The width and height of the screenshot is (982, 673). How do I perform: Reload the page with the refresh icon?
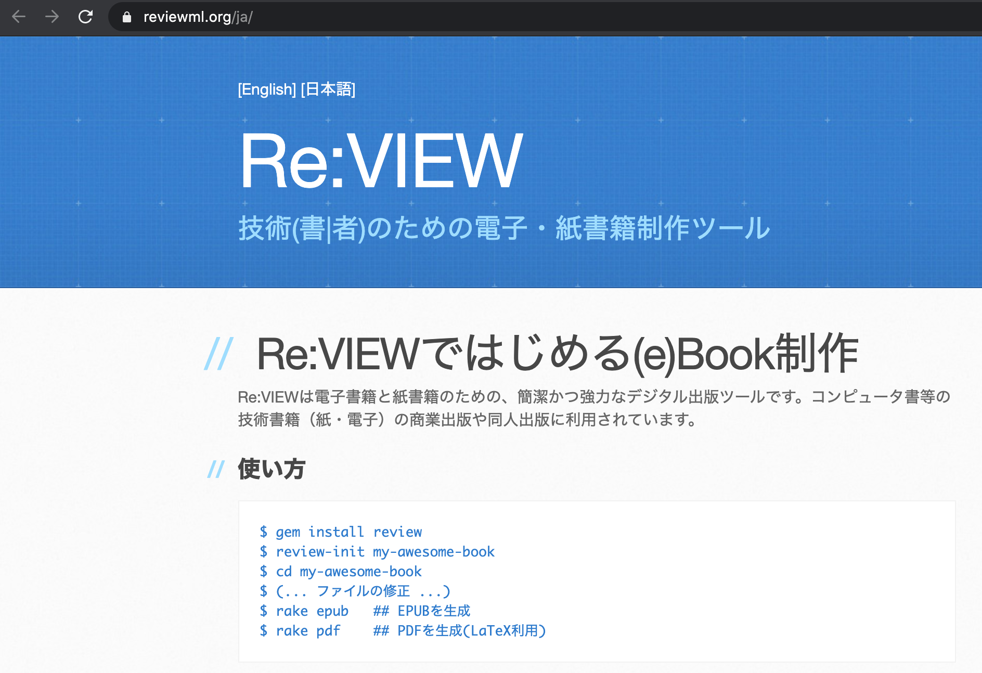pyautogui.click(x=85, y=17)
